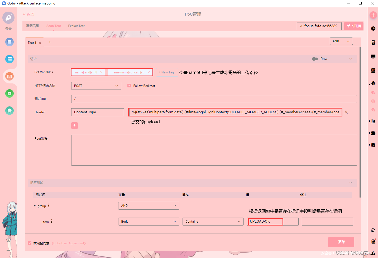Screen dimensions: 378x258
Task: Click the target address field vulfocus.fofa.so:55389
Action: [x=319, y=26]
